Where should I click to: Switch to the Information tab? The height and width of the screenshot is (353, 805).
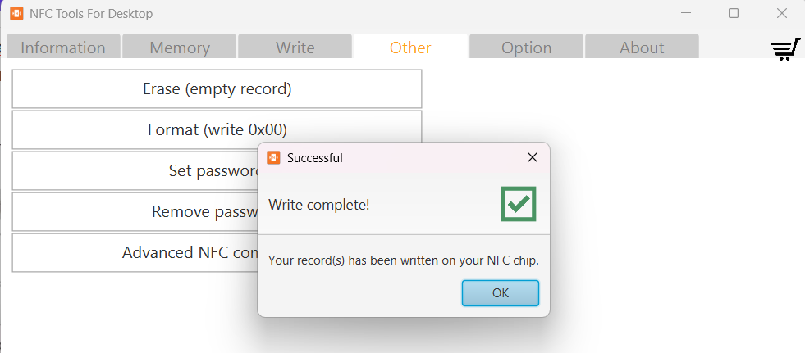click(63, 48)
